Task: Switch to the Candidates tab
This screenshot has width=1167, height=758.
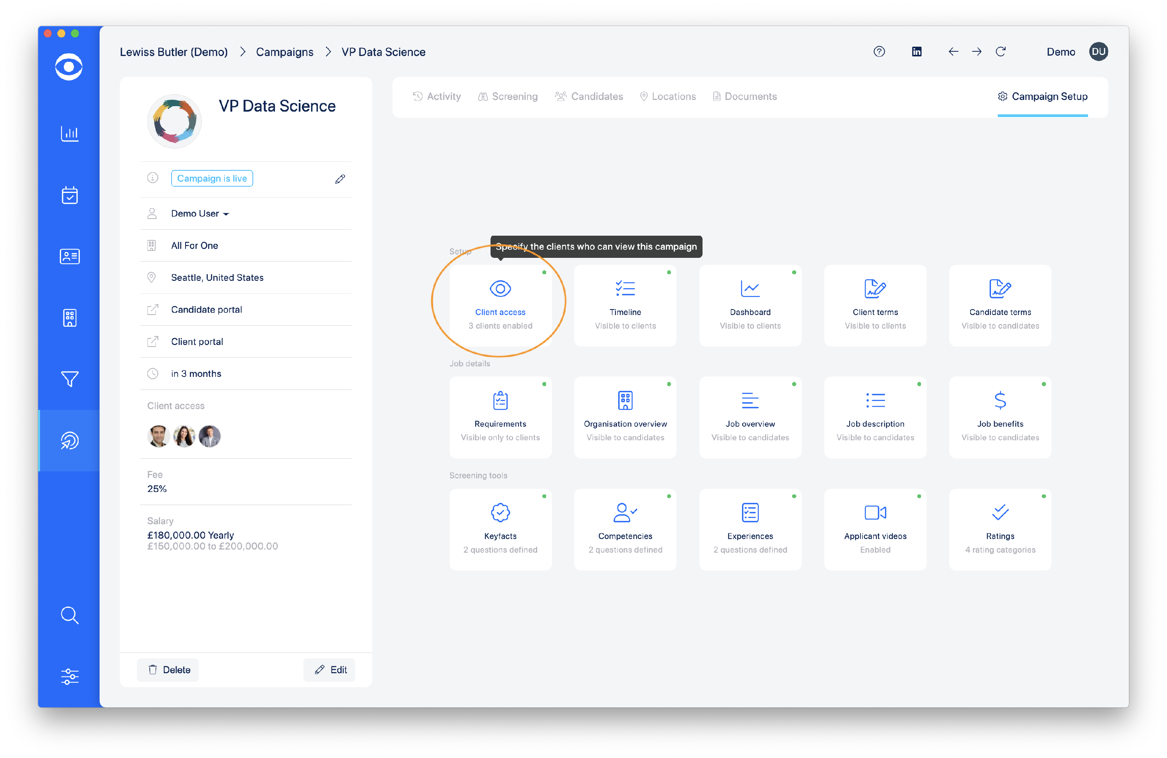Action: click(589, 96)
